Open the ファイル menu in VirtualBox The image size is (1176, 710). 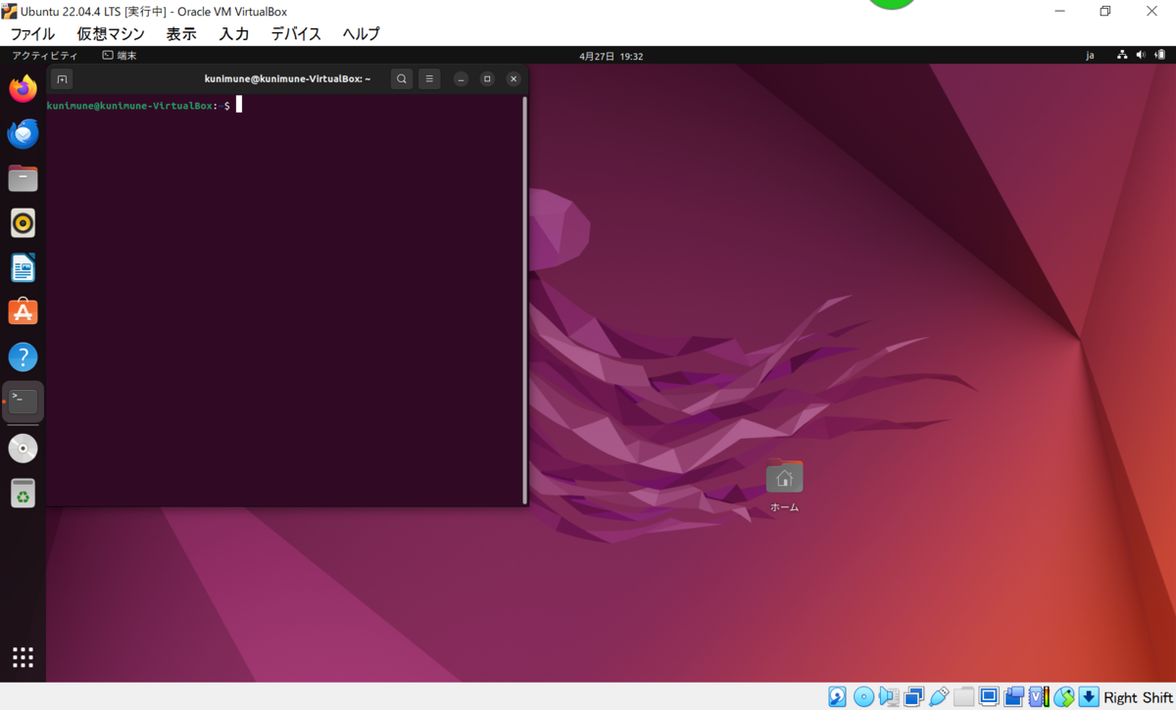(32, 33)
